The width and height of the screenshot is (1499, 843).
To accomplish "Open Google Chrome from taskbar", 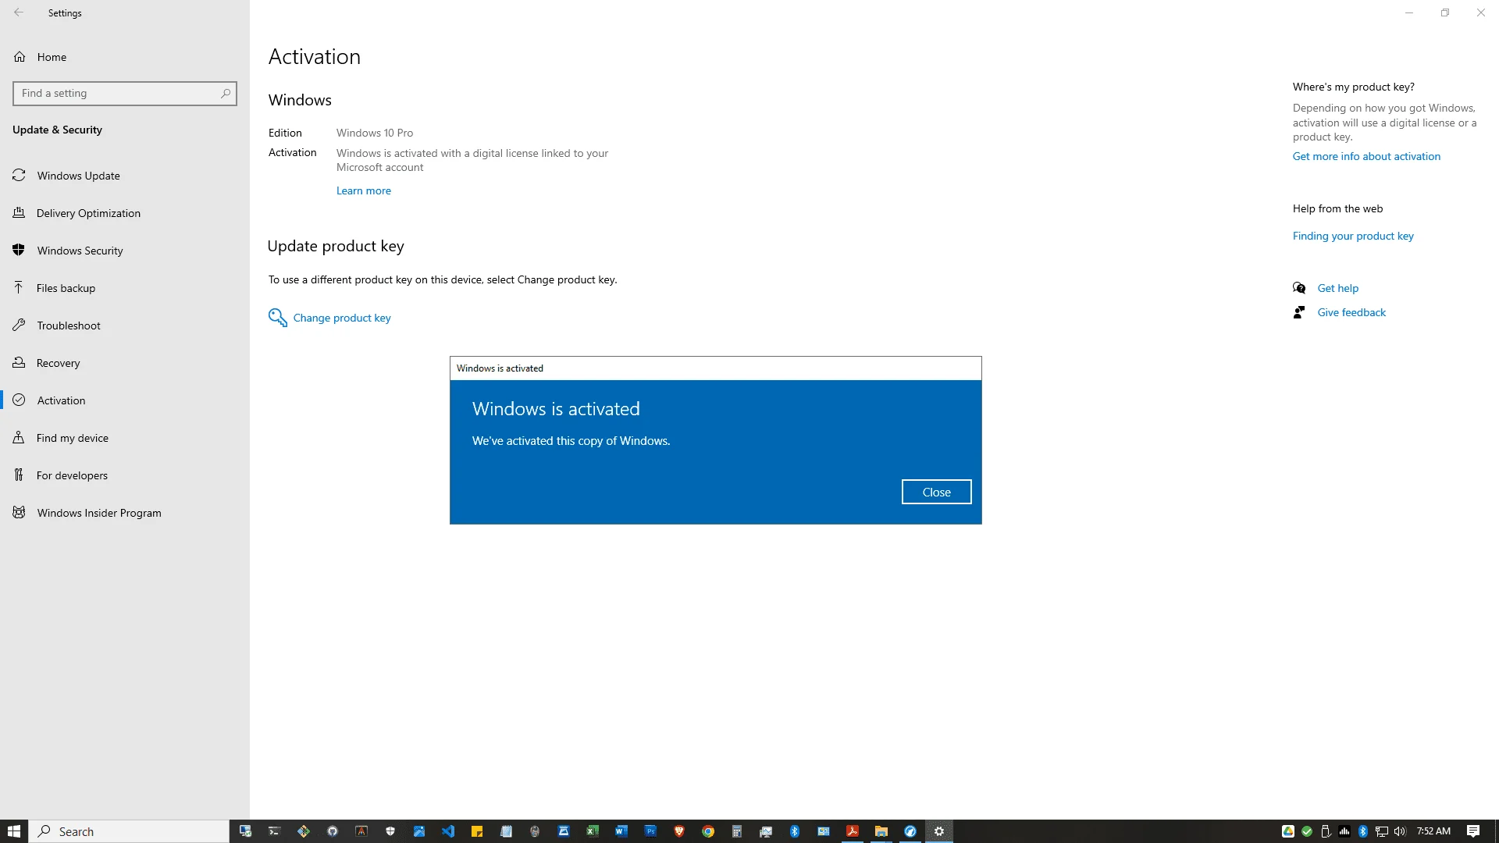I will pos(708,831).
